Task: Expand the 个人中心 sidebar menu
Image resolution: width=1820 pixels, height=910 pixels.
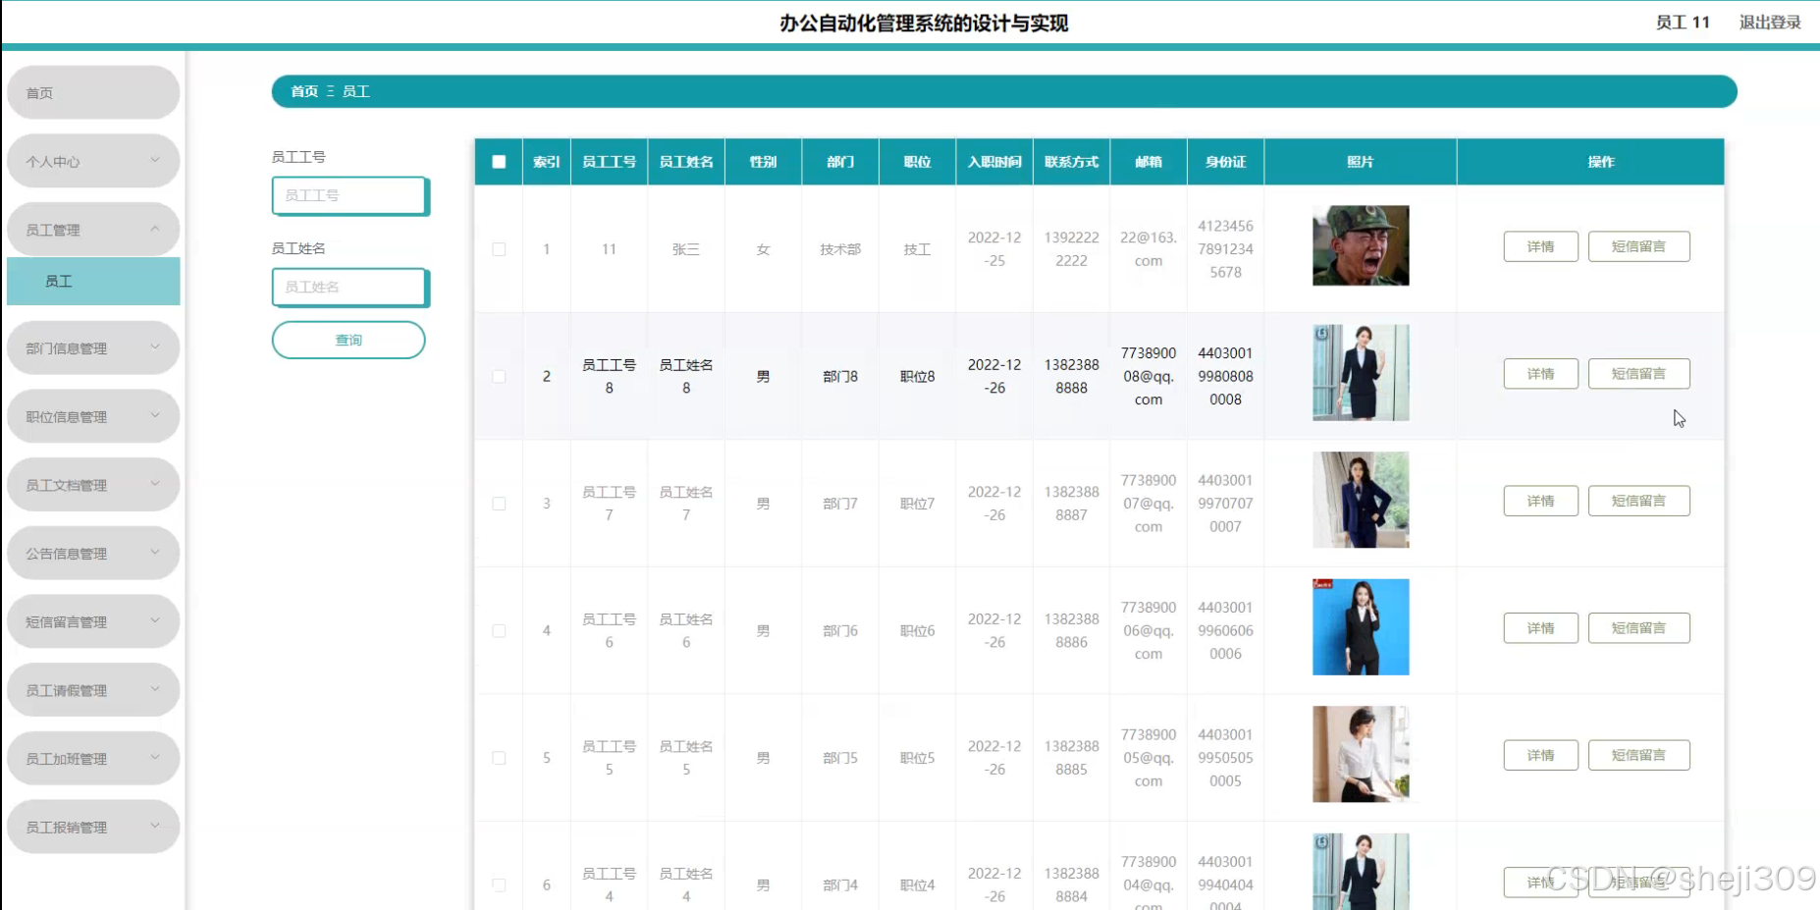Action: (93, 160)
